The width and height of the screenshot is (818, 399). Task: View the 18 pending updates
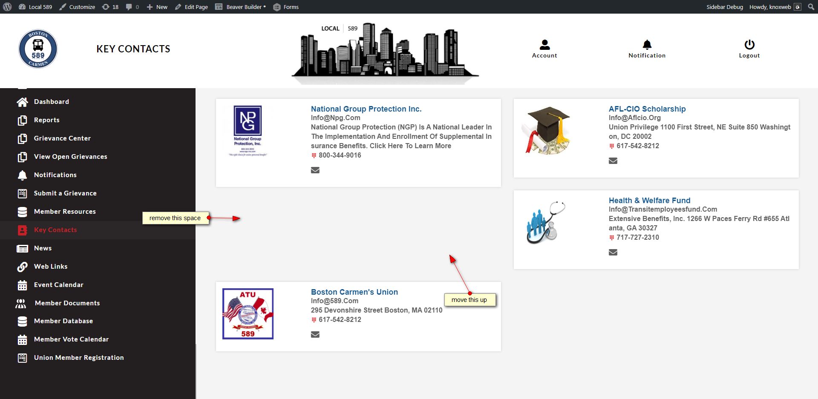point(110,7)
